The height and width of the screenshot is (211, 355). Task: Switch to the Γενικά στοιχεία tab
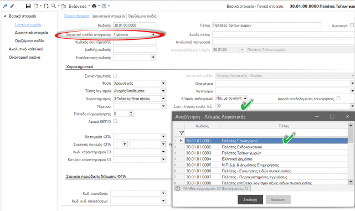point(76,16)
